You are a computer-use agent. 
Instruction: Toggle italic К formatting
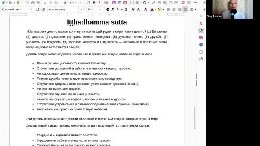coord(113,9)
